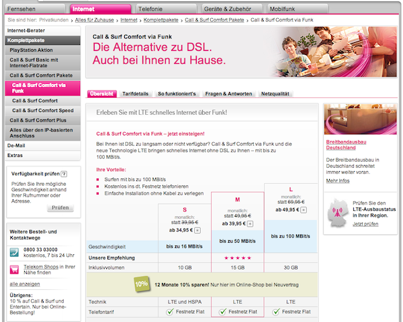Click the Breitbandausbau living room thumbnail
Screen dimensions: 403x322
tap(360, 119)
